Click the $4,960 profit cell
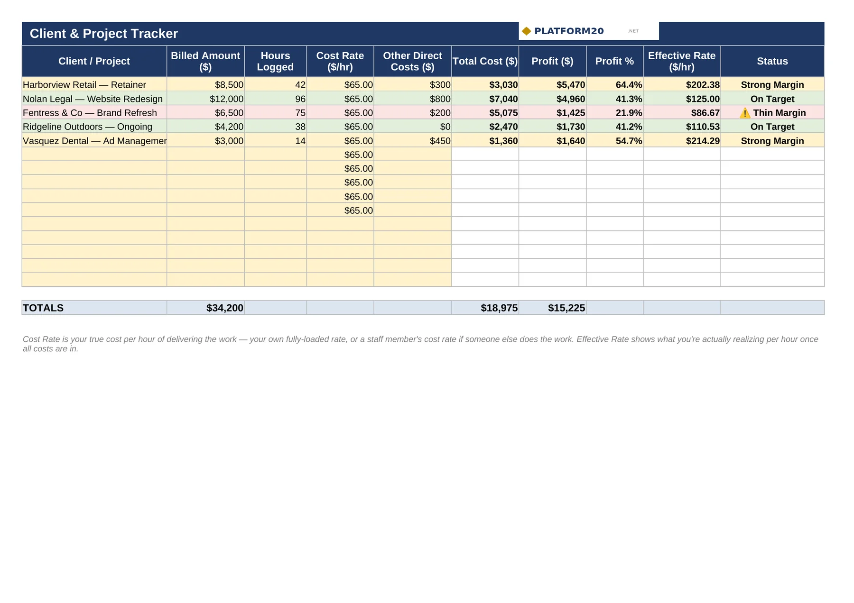This screenshot has height=603, width=854. pos(552,99)
